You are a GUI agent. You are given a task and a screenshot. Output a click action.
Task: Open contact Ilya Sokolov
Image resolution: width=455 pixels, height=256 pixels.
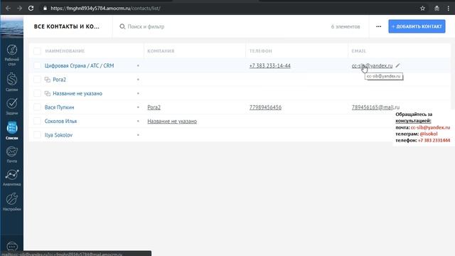pos(58,135)
